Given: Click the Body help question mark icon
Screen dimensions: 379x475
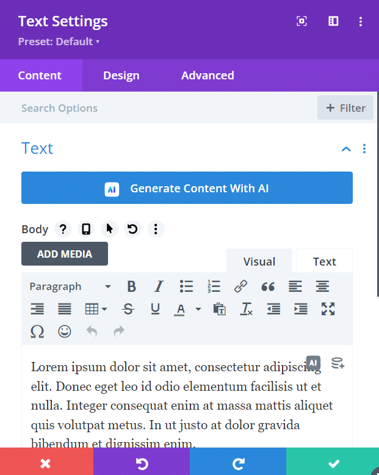Looking at the screenshot, I should pos(63,229).
